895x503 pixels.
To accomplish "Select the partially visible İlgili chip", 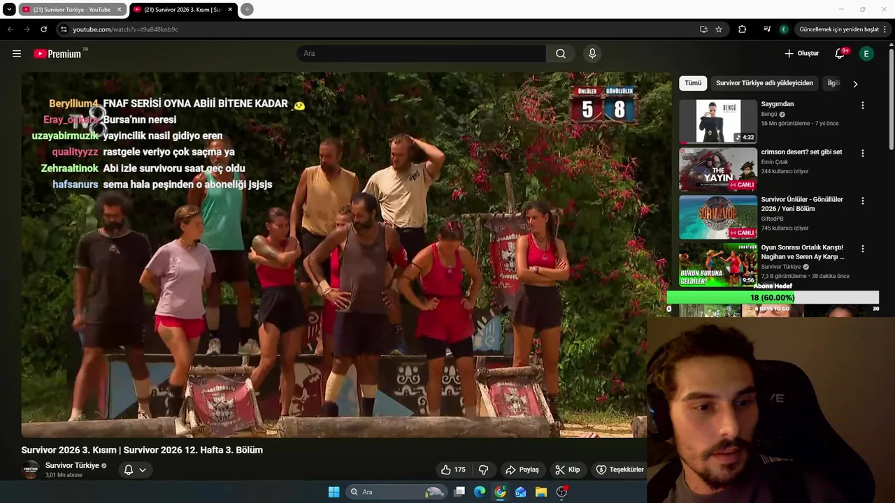I will point(833,83).
